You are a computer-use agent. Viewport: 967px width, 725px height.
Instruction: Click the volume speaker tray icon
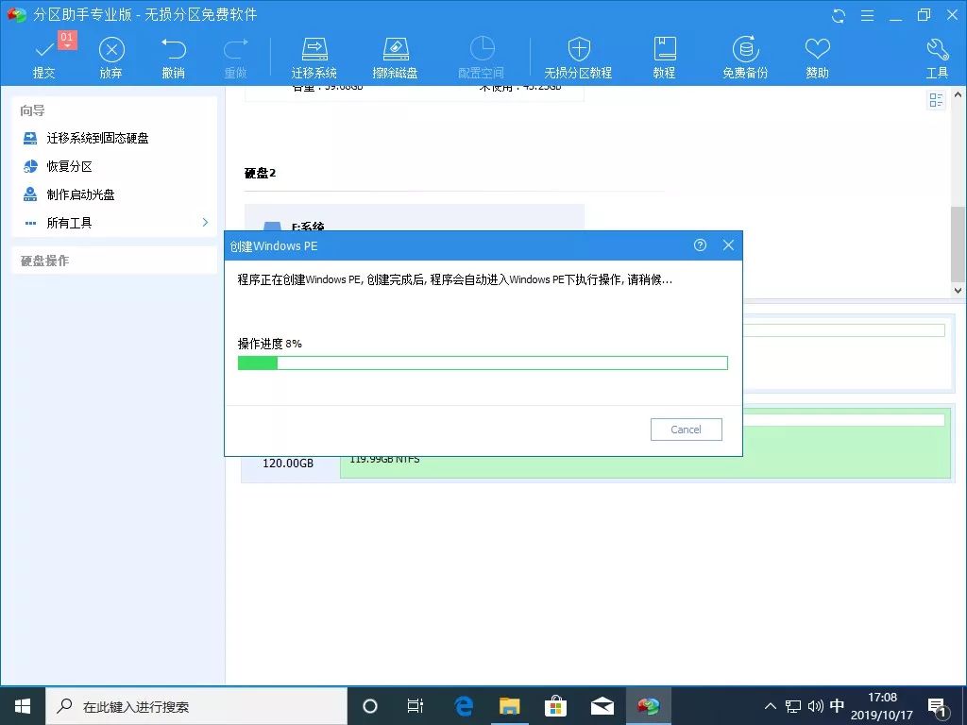(x=815, y=706)
